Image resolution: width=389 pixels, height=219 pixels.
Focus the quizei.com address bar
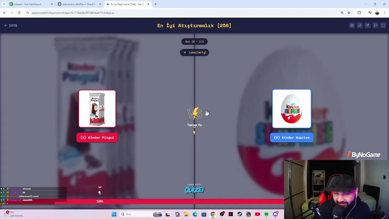click(182, 13)
